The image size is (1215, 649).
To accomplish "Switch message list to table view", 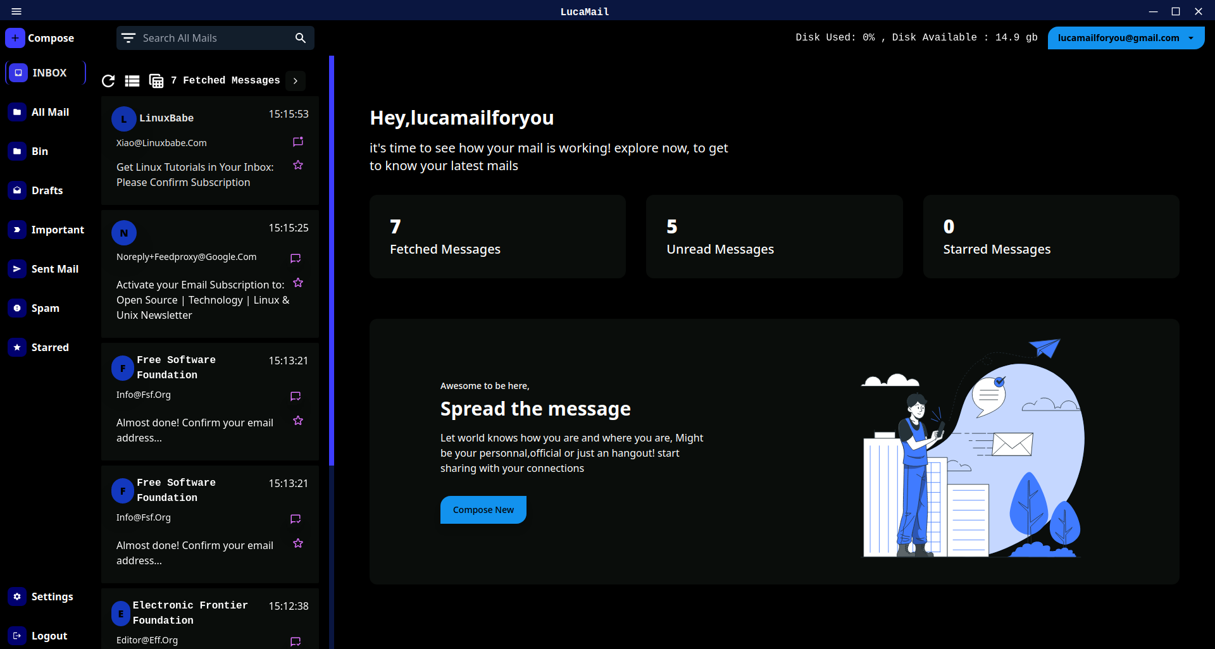I will coord(155,81).
